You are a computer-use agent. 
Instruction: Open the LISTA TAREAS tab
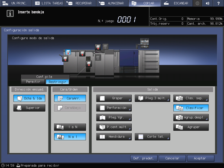pyautogui.click(x=49, y=3)
